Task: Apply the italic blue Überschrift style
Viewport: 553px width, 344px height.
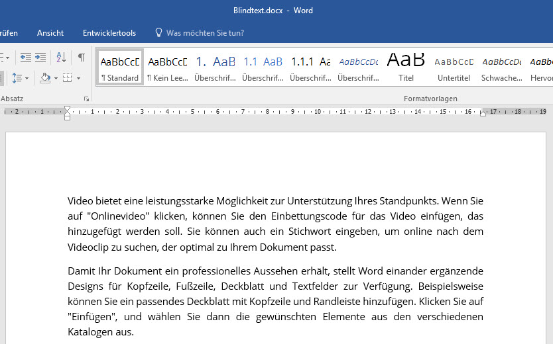Action: coord(358,67)
